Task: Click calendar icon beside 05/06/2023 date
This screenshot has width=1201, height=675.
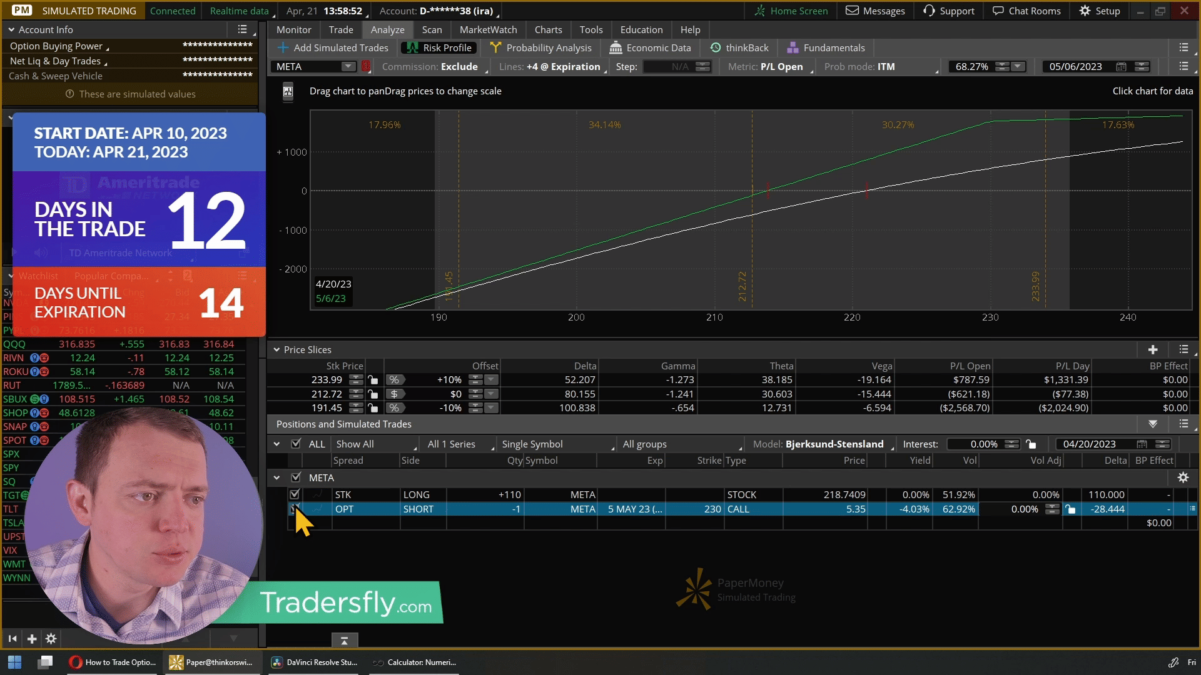Action: [x=1121, y=67]
